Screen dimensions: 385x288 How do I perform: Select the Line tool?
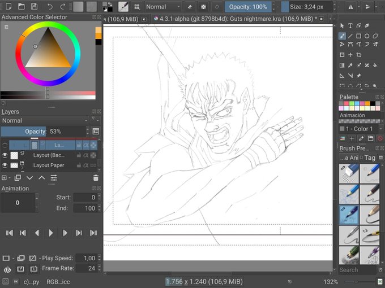(x=350, y=36)
